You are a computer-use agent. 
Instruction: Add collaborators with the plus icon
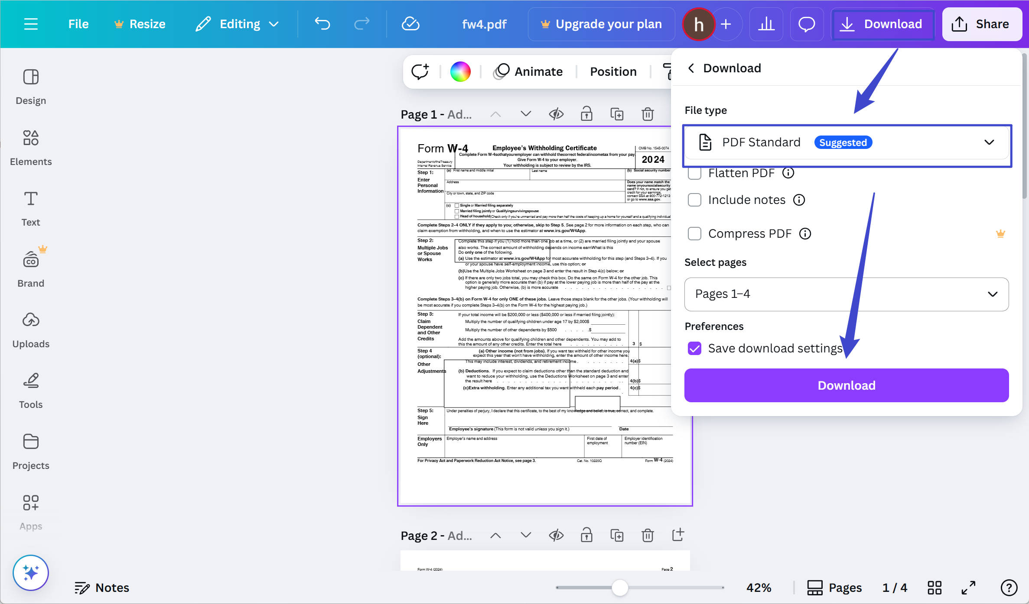(726, 24)
